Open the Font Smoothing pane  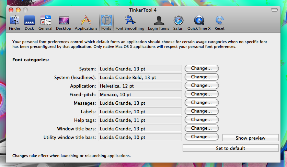pyautogui.click(x=130, y=23)
